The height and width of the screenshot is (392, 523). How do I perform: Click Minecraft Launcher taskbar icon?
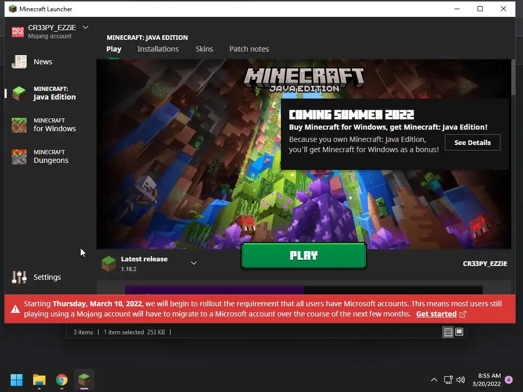[x=84, y=380]
